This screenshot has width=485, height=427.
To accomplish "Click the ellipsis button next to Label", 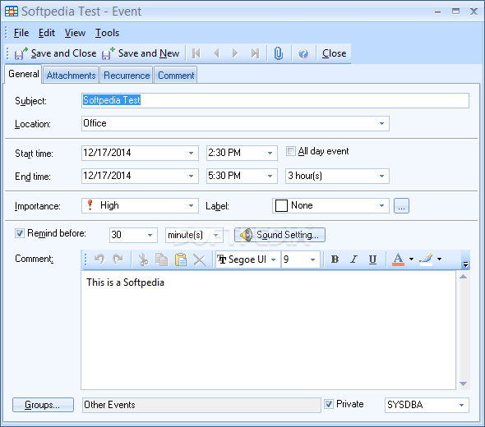I will tap(401, 206).
